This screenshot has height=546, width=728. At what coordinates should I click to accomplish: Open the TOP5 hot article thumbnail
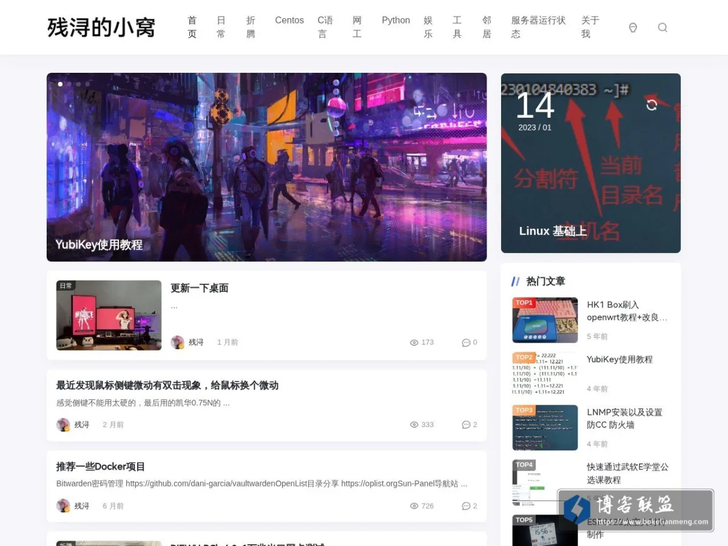[x=545, y=530]
